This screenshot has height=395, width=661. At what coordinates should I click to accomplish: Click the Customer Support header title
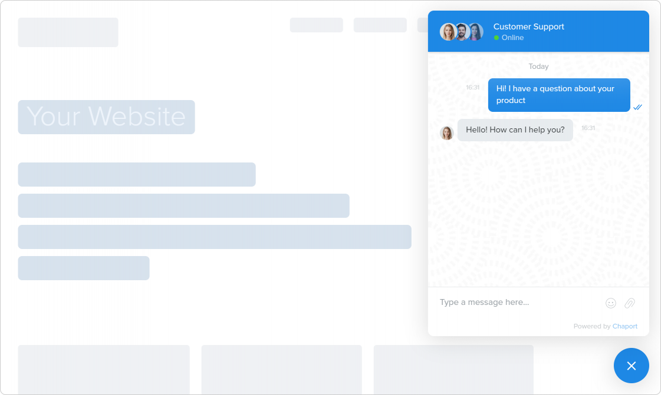tap(528, 26)
